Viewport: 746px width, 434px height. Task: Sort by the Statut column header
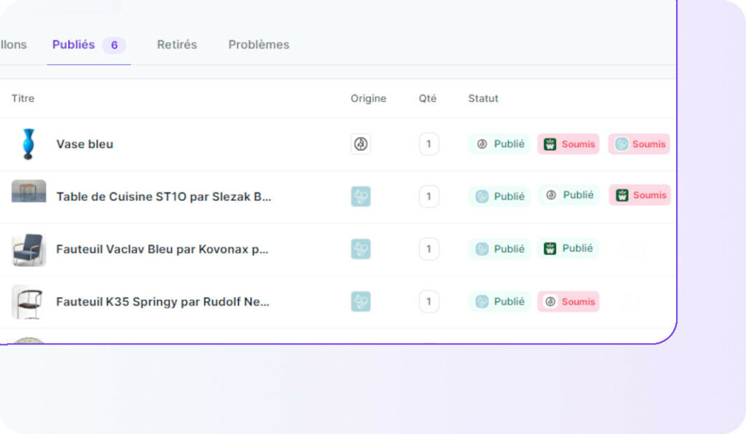coord(483,98)
